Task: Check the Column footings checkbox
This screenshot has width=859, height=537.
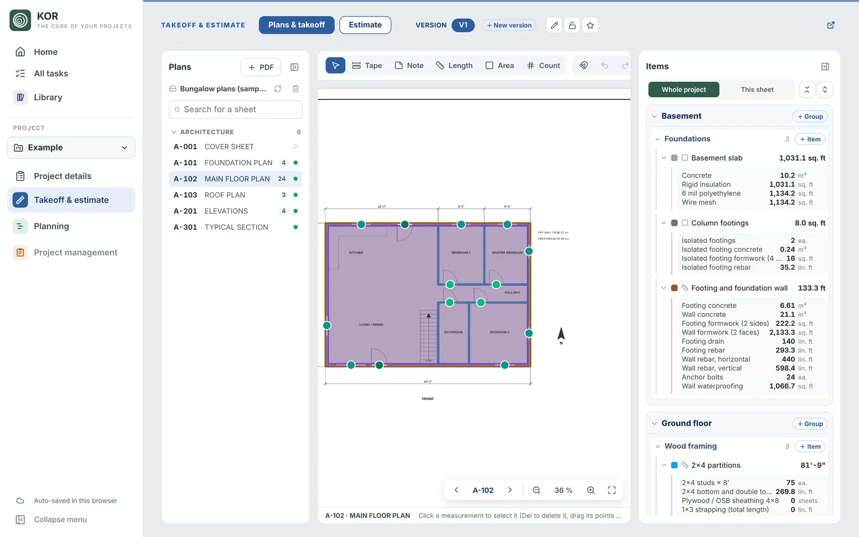Action: tap(685, 223)
